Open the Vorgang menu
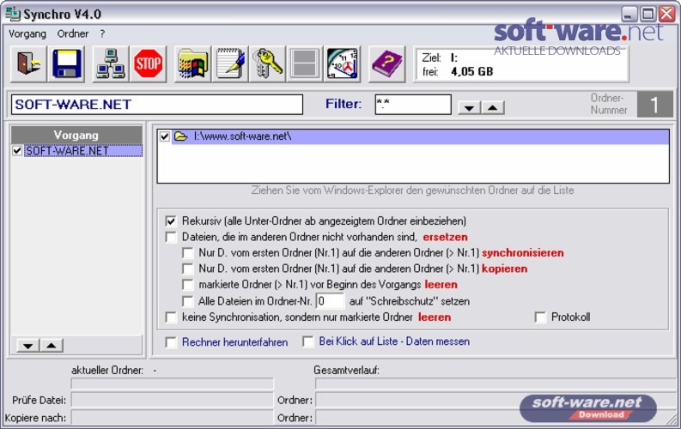Viewport: 681px width, 429px height. (x=27, y=33)
